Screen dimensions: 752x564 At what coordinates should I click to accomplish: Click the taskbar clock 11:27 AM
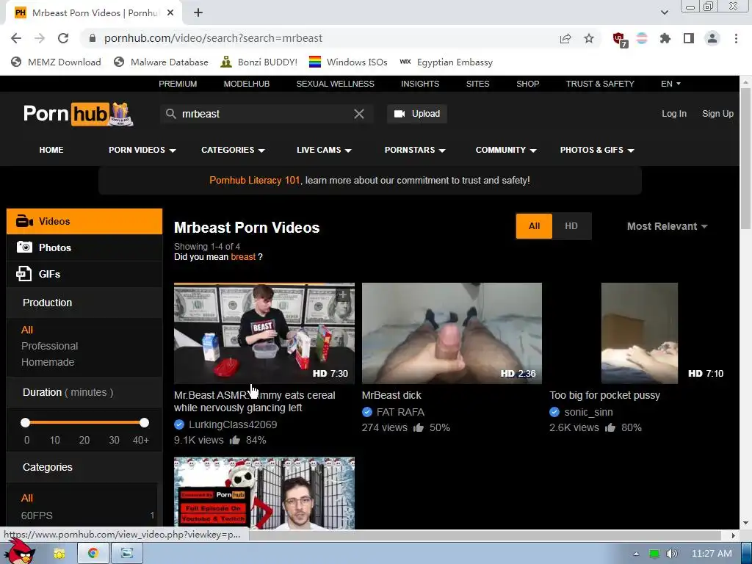pyautogui.click(x=712, y=554)
